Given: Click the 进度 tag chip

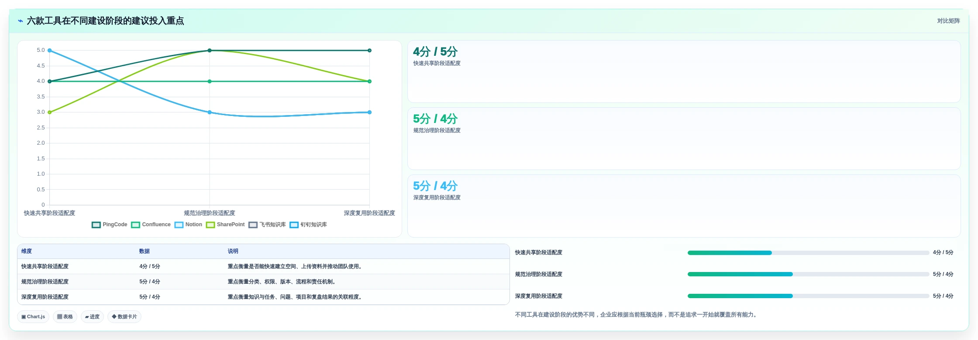Looking at the screenshot, I should pos(92,317).
